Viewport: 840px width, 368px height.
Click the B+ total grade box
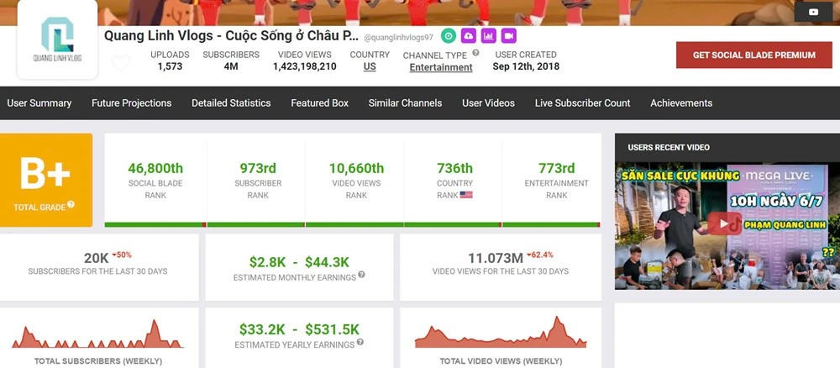[46, 180]
